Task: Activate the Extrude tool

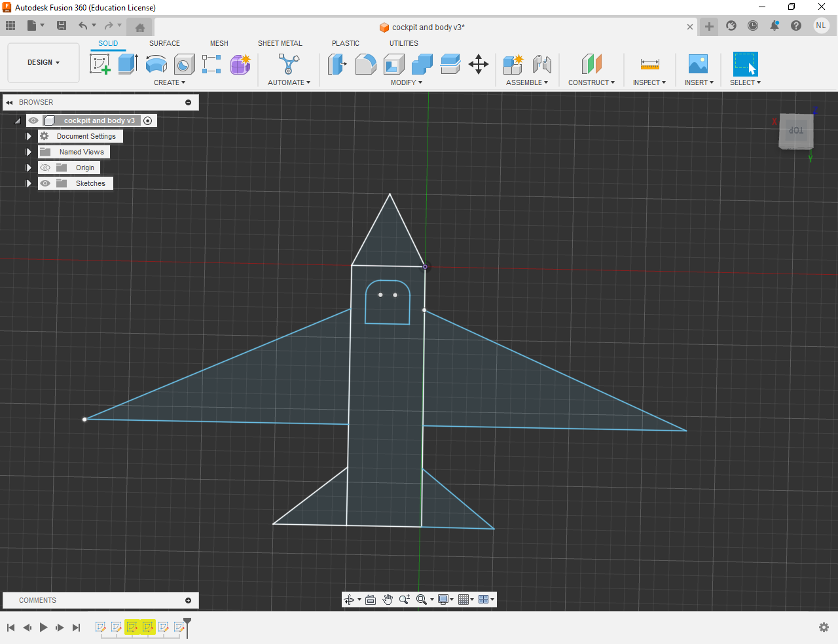Action: pos(126,64)
